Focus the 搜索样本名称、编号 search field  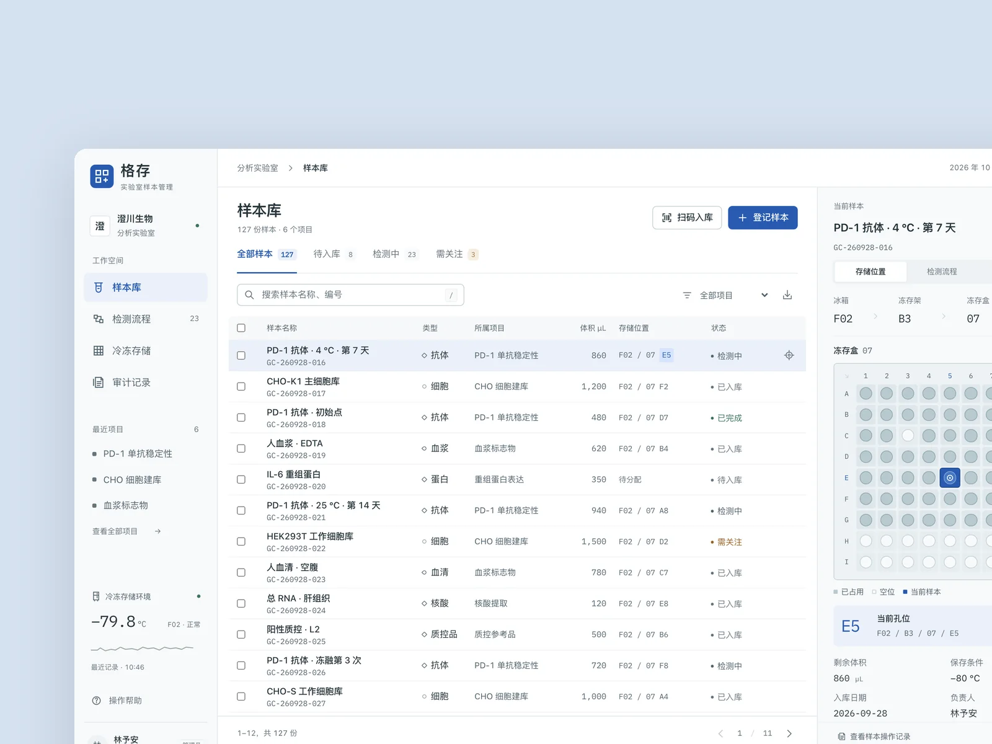tap(350, 295)
